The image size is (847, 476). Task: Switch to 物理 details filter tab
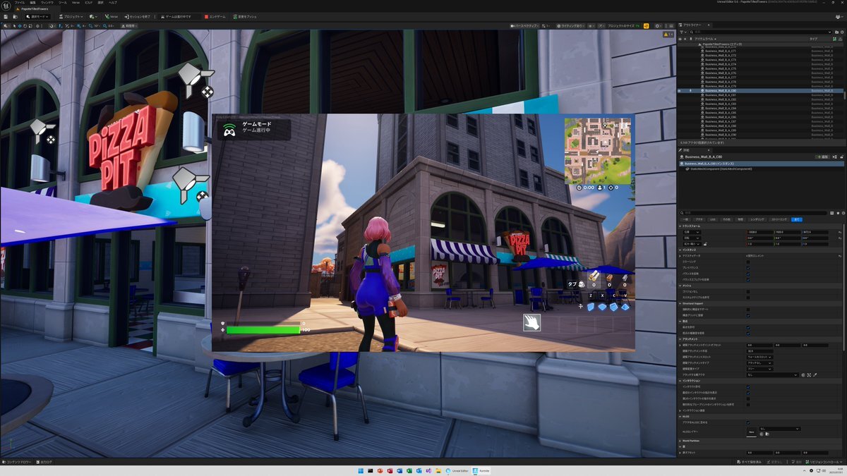point(740,219)
